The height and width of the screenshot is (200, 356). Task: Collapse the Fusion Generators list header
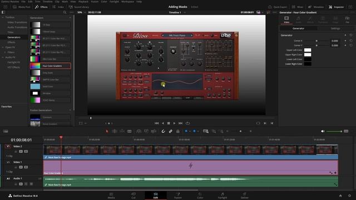coord(70,110)
